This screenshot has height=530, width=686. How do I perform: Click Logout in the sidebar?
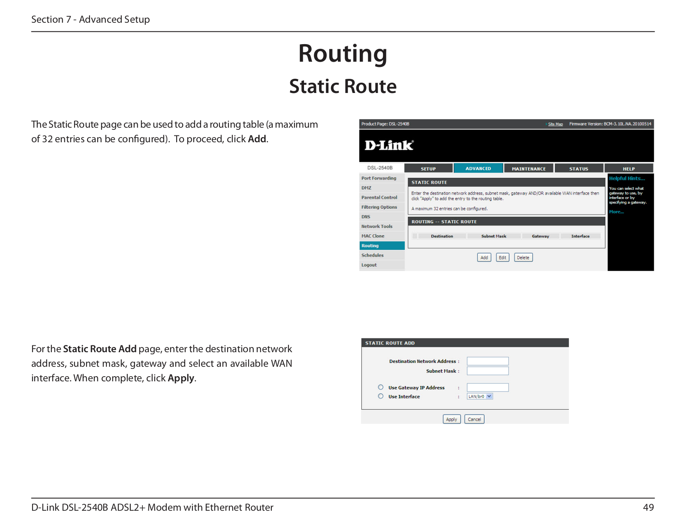point(382,265)
